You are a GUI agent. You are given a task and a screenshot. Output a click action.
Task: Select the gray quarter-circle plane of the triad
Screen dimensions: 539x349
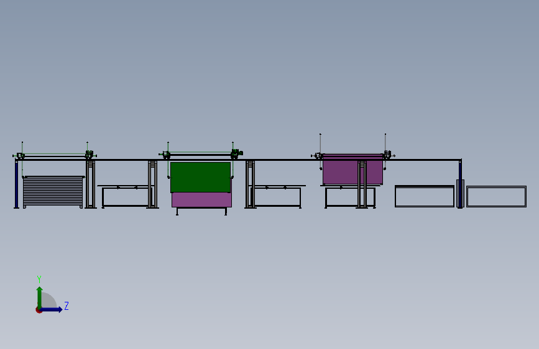click(x=48, y=301)
